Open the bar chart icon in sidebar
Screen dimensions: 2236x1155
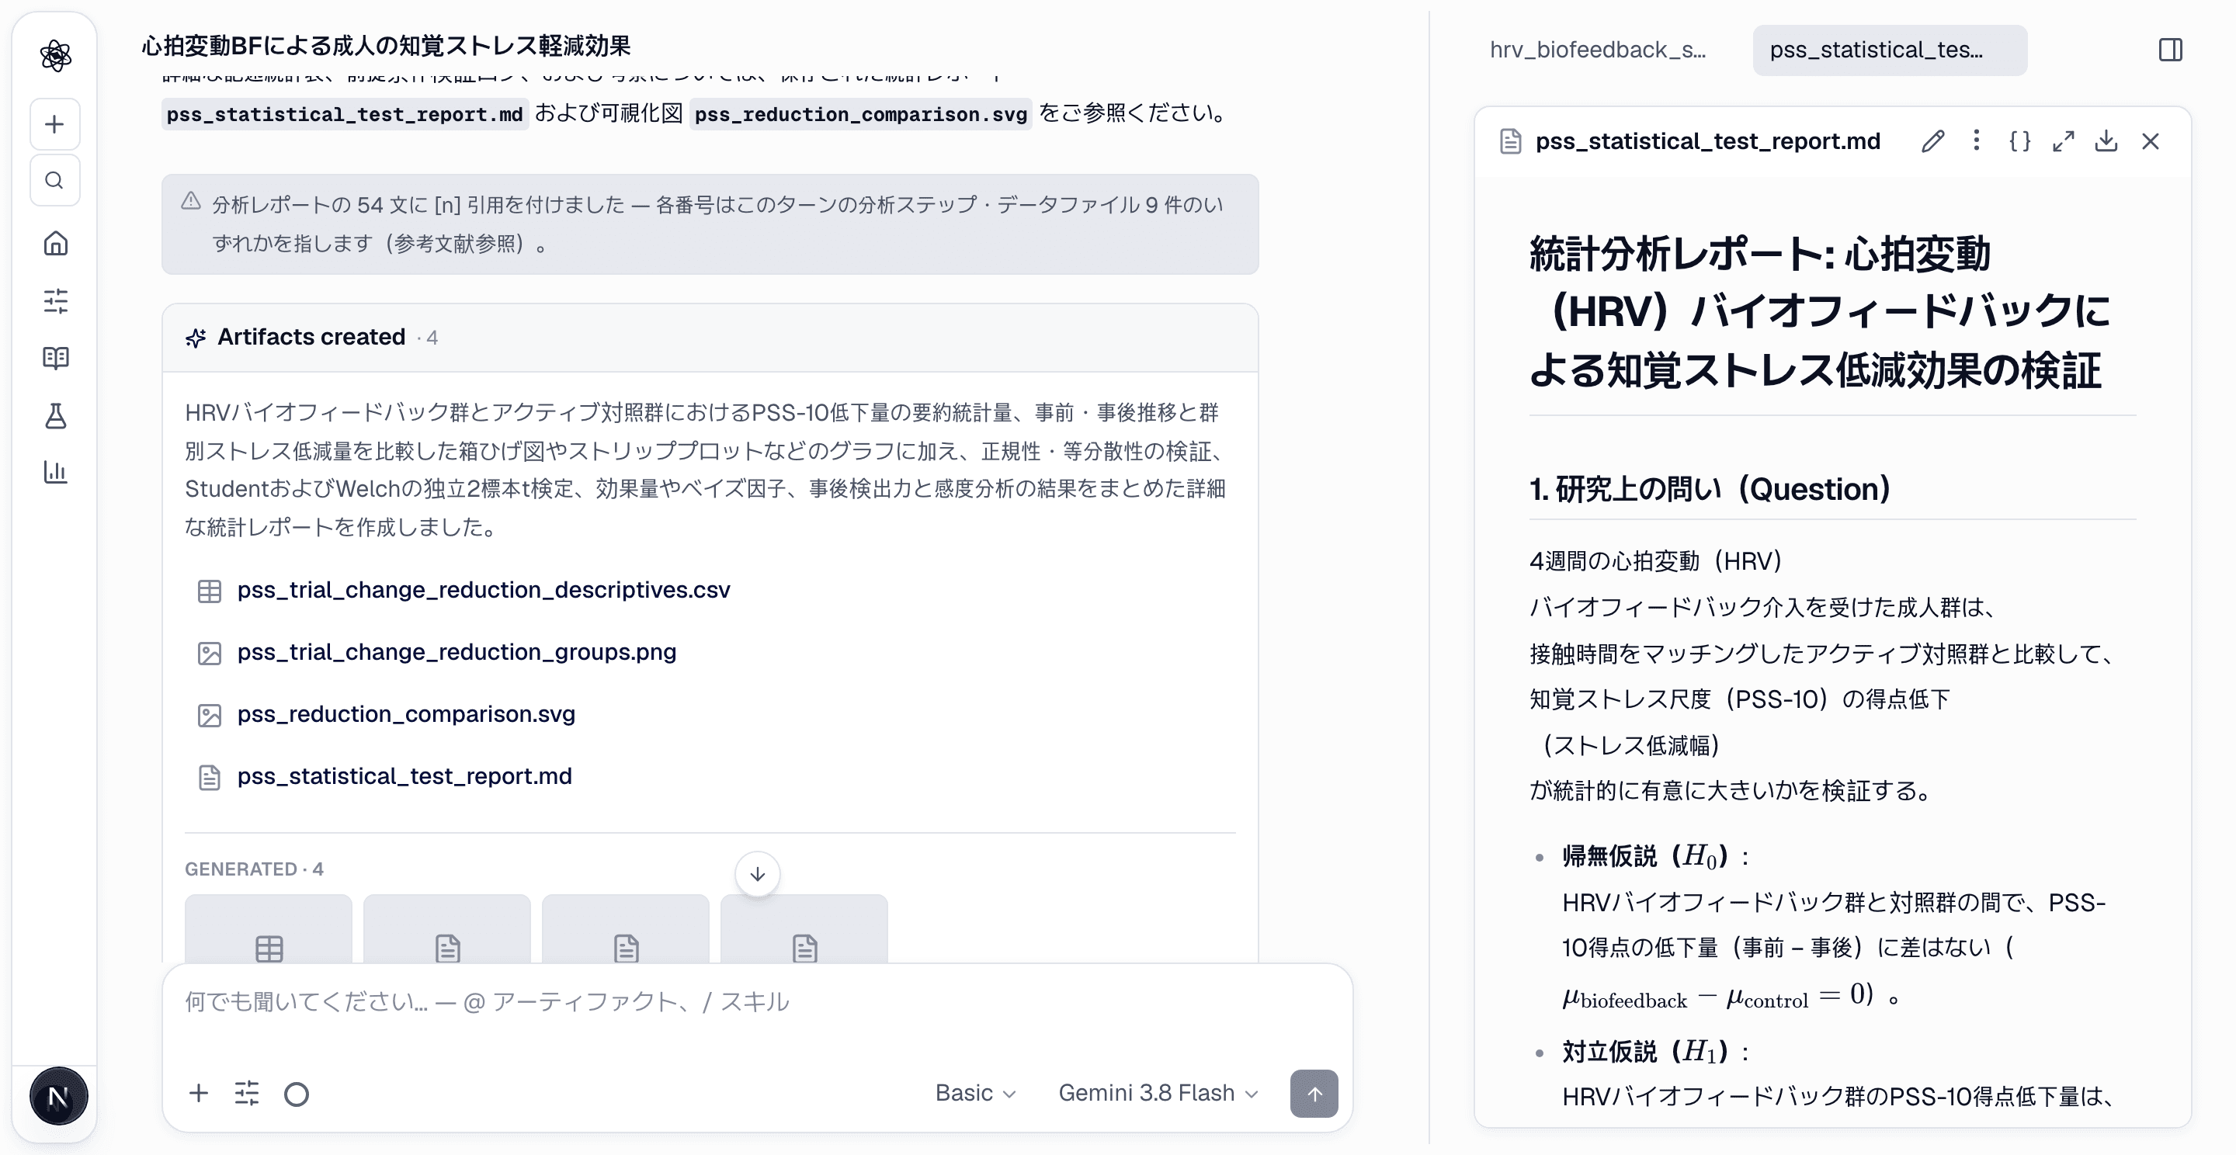[x=56, y=472]
